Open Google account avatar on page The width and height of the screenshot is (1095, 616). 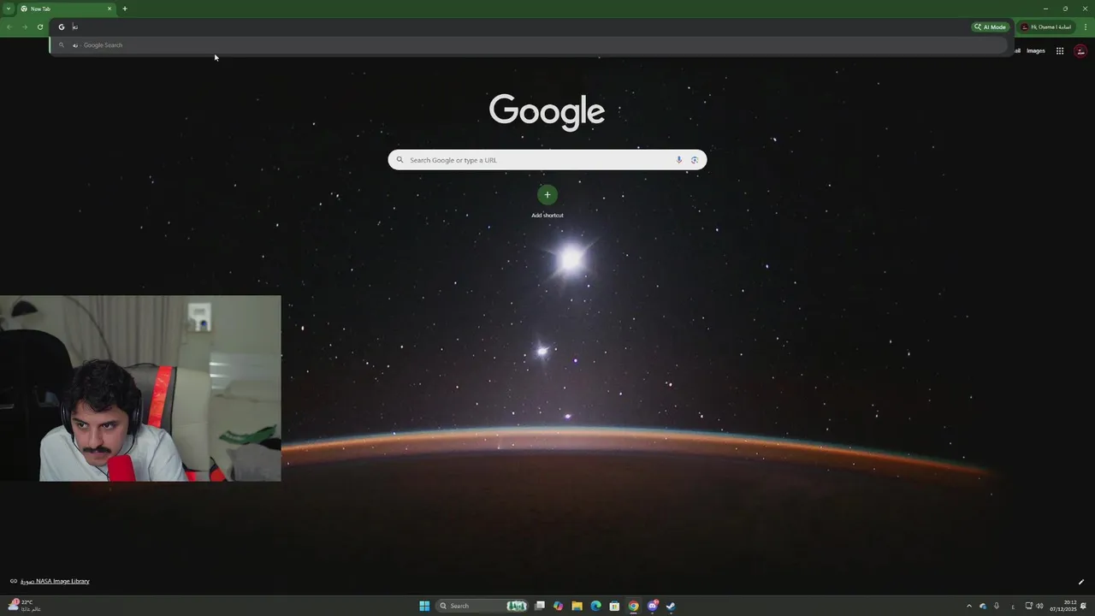(1080, 51)
